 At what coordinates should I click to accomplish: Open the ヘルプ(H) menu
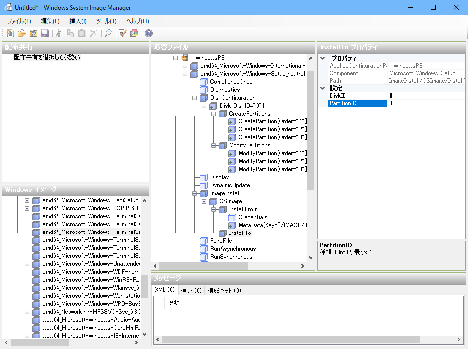coord(137,21)
